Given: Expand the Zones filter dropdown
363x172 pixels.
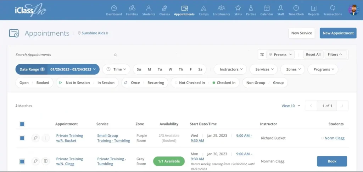Looking at the screenshot, I should pos(292,69).
